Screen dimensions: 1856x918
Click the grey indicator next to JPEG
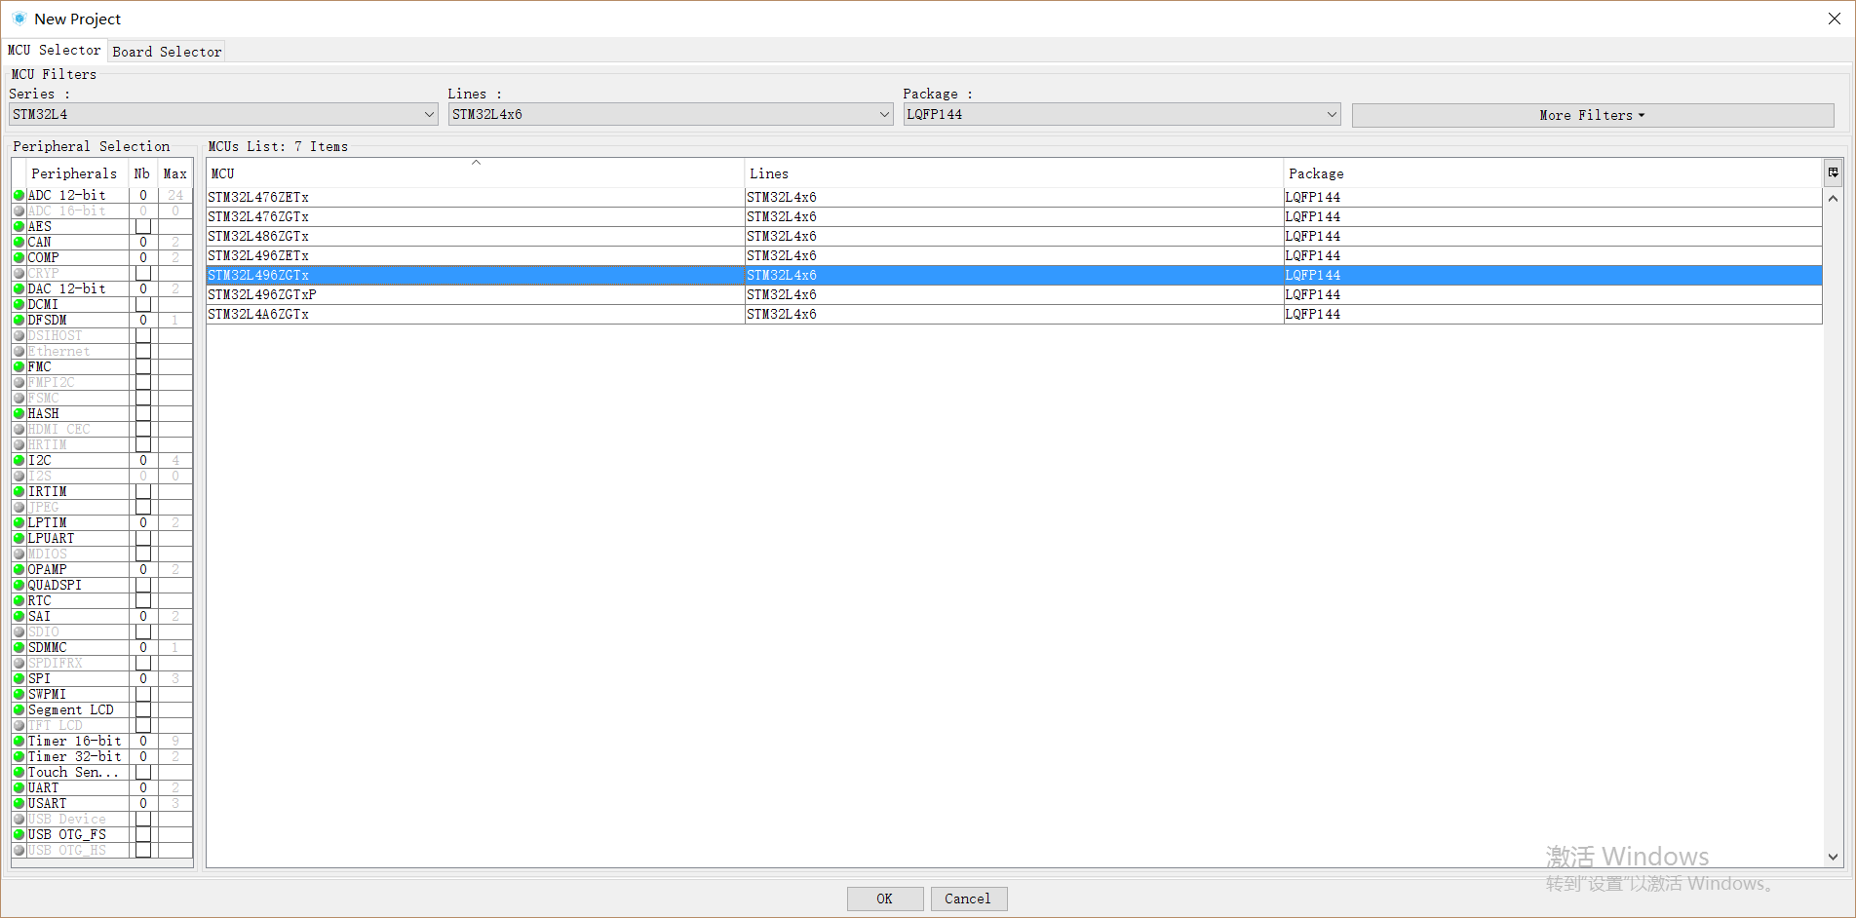coord(19,507)
